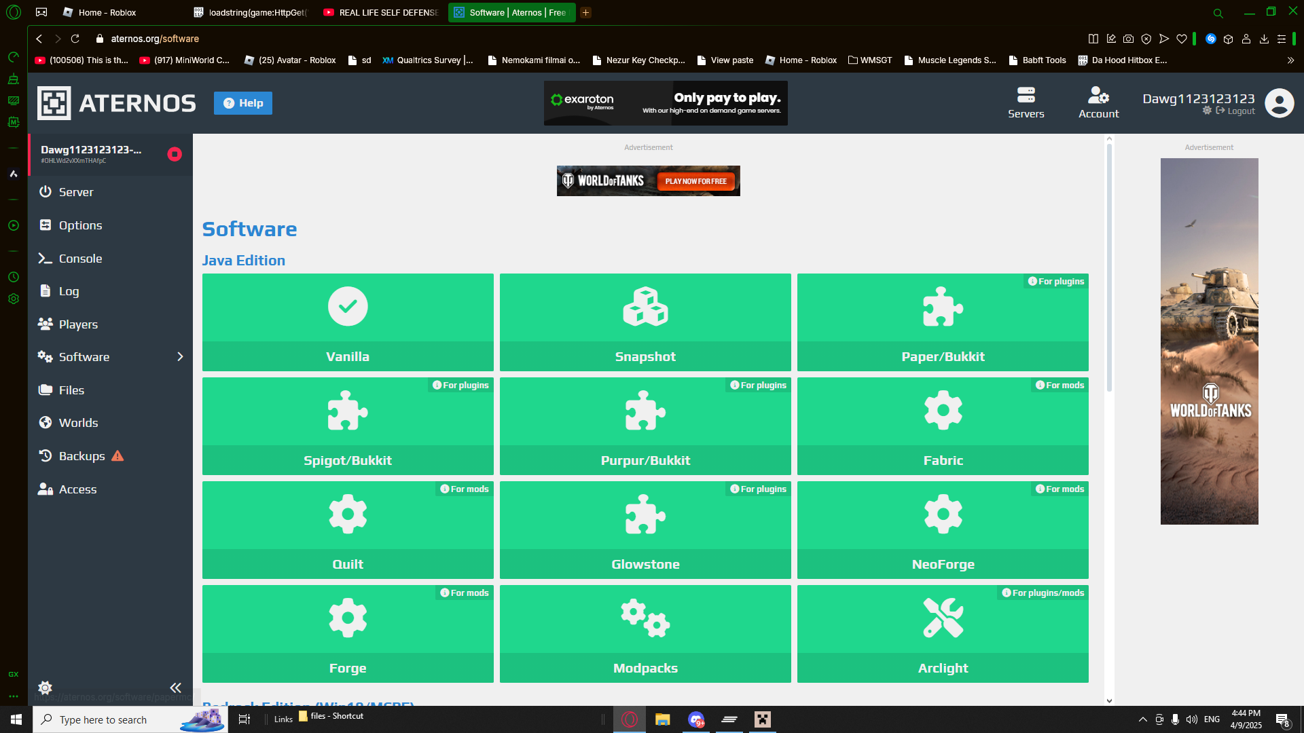Go back with the browser back arrow

coord(39,39)
